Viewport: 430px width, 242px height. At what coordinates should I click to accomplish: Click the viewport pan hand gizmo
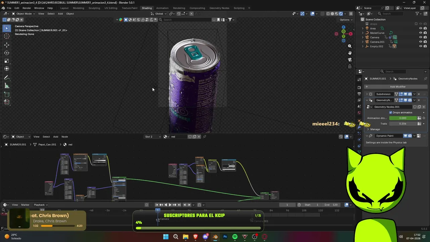pos(350,53)
